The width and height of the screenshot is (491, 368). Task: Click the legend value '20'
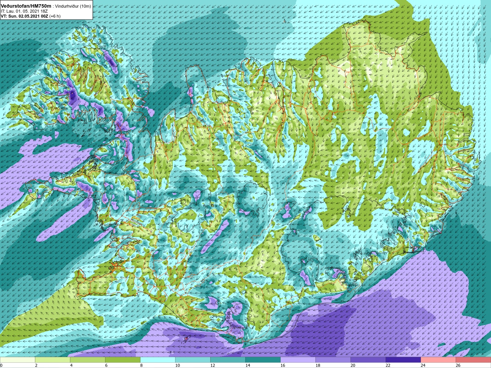353,365
